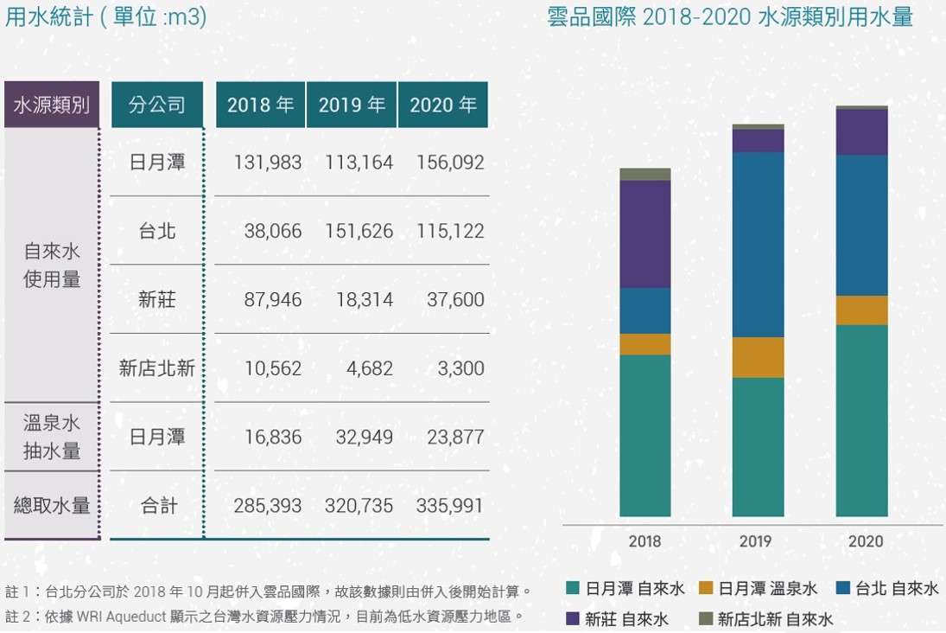Click the 用水統計 (單位:m3) title

click(106, 16)
